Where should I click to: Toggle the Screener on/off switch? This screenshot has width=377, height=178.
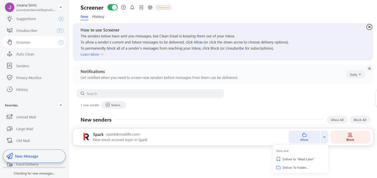click(112, 7)
